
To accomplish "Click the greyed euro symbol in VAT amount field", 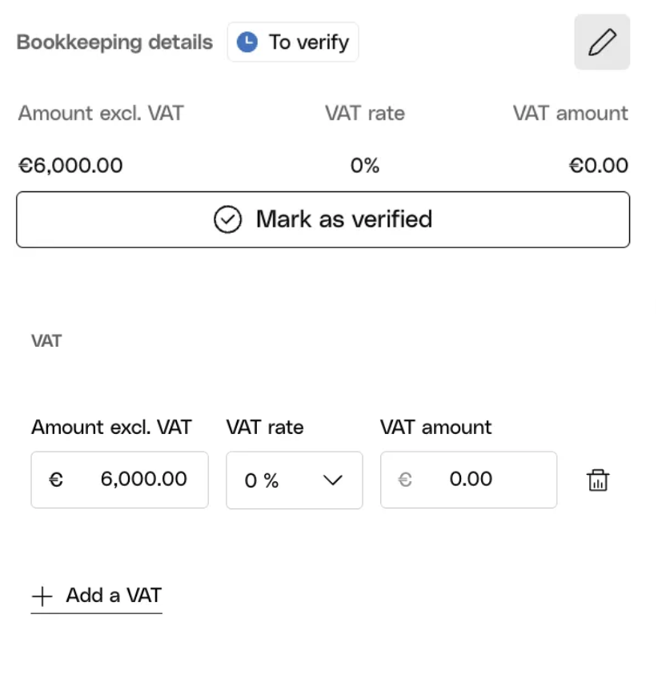I will pos(404,480).
